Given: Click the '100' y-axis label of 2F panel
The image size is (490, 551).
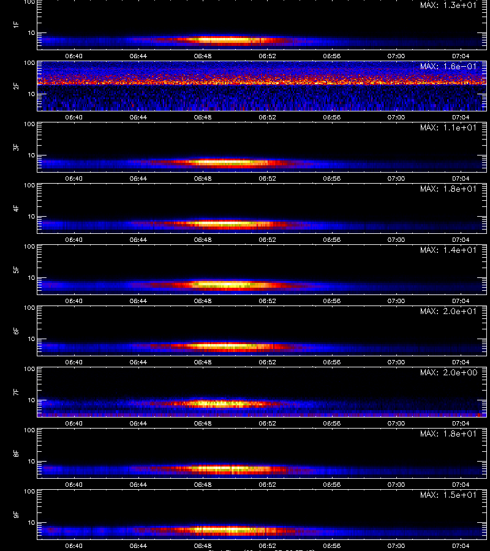Looking at the screenshot, I should 29,63.
